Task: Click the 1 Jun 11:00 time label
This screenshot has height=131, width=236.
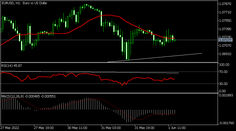Action: [177, 128]
